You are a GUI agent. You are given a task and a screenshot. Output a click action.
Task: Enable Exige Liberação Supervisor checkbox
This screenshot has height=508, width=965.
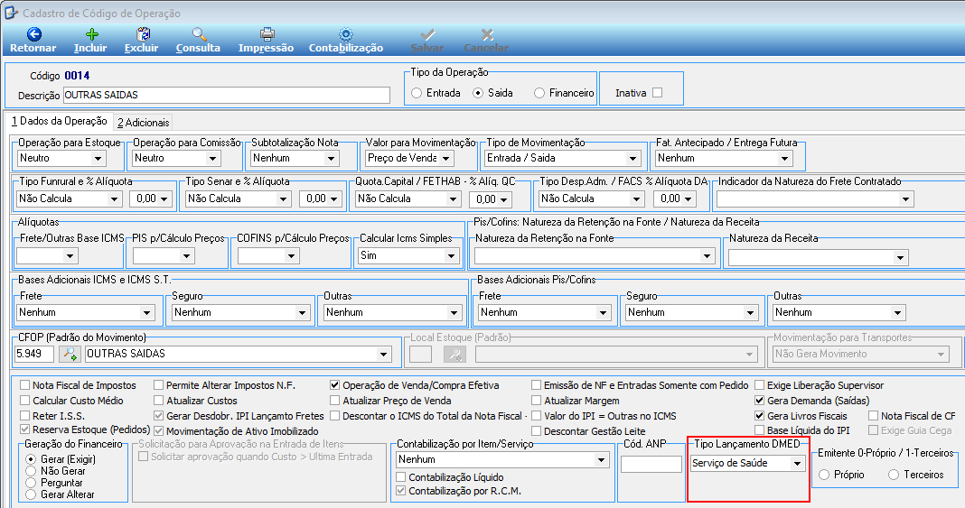pos(760,385)
